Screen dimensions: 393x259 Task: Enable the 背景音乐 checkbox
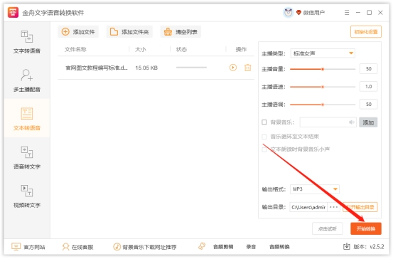tap(264, 122)
